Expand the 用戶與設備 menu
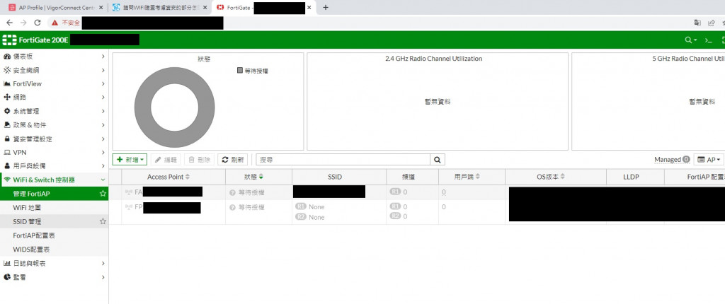Image resolution: width=725 pixels, height=304 pixels. [x=54, y=166]
